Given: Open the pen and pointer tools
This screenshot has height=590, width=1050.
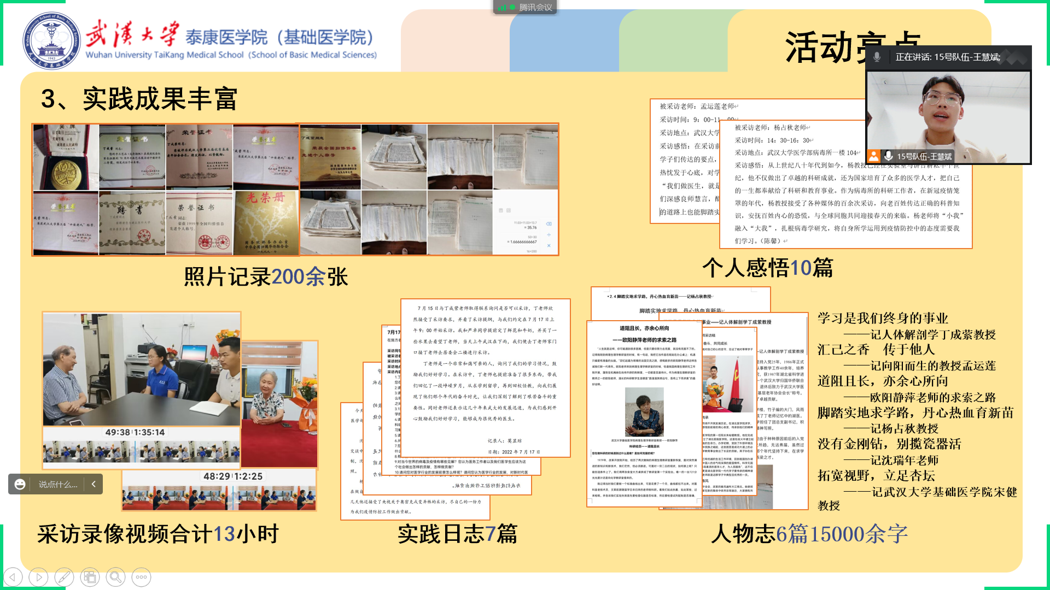Looking at the screenshot, I should point(64,577).
